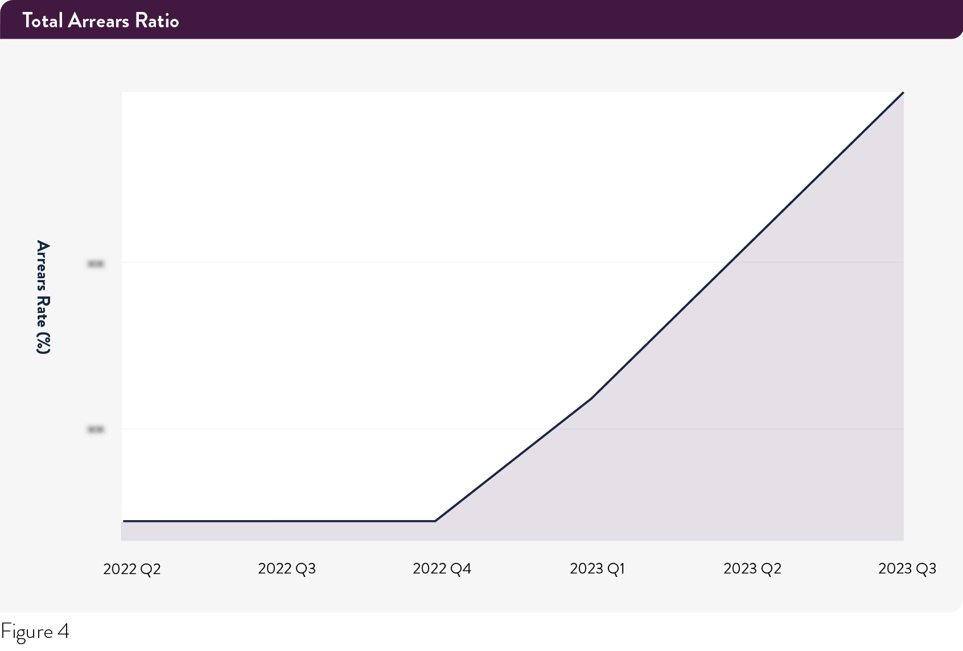
Task: Click the Arrears Rate (%) axis title
Action: [43, 297]
